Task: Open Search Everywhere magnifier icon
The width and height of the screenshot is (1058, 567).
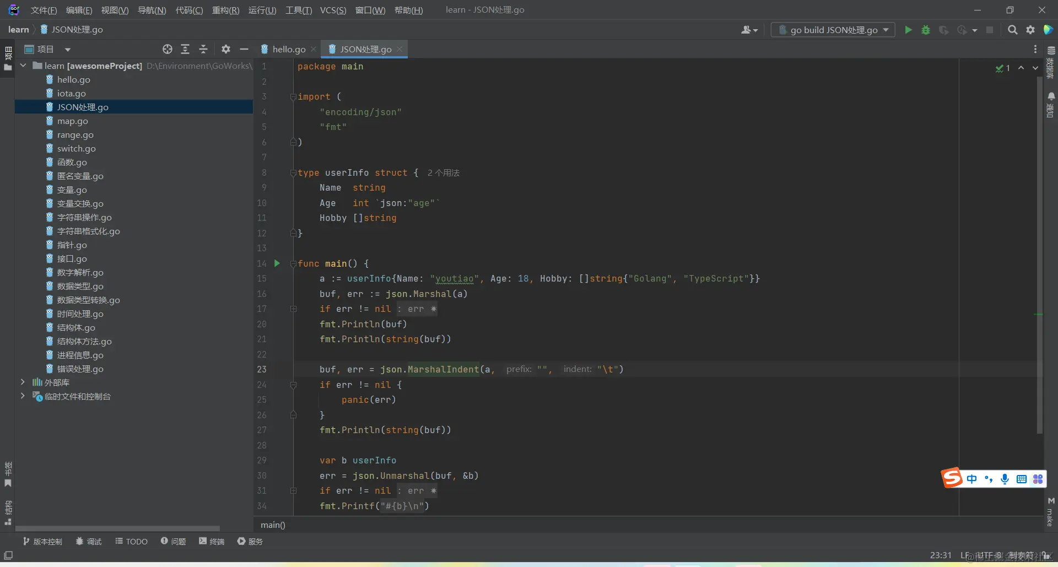Action: tap(1012, 30)
